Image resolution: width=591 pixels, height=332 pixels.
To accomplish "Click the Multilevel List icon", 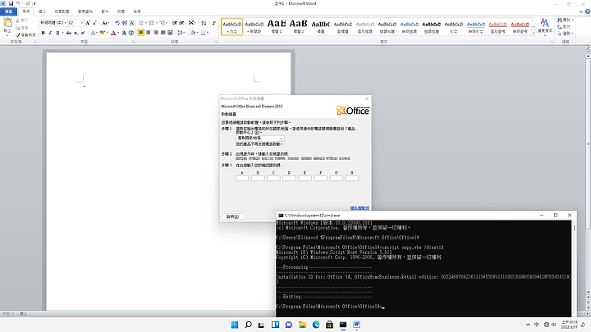I will (163, 23).
